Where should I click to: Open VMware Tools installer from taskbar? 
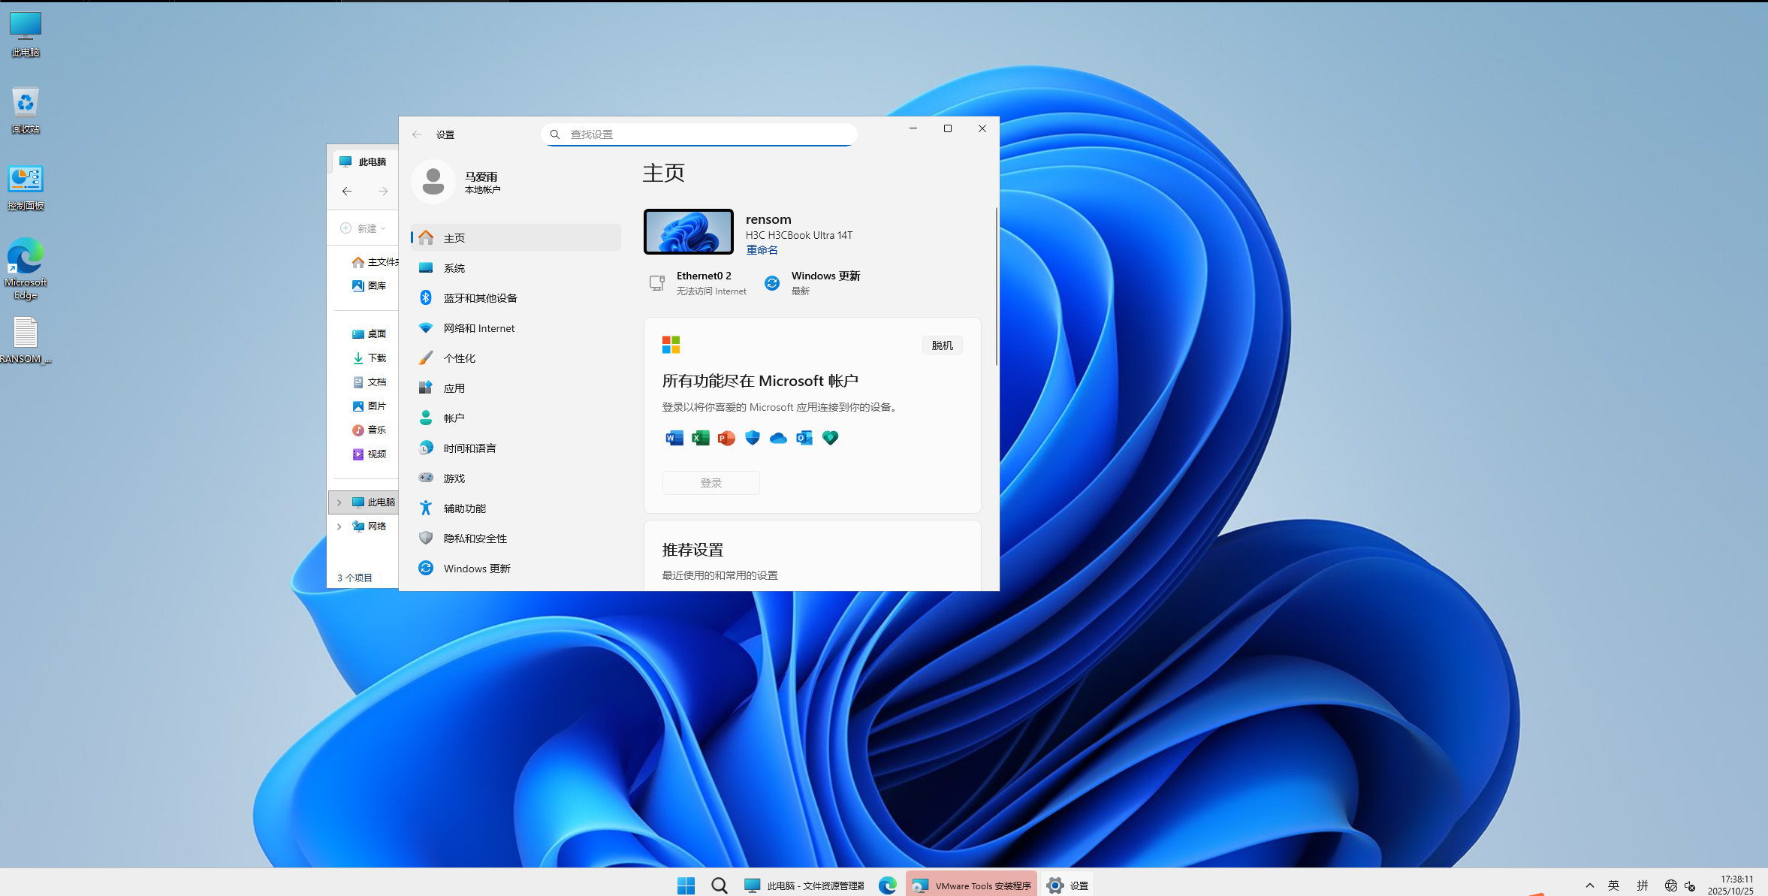[971, 885]
